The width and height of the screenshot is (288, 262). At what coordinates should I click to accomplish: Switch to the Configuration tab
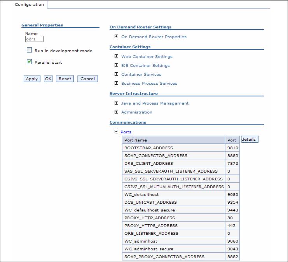[x=29, y=5]
